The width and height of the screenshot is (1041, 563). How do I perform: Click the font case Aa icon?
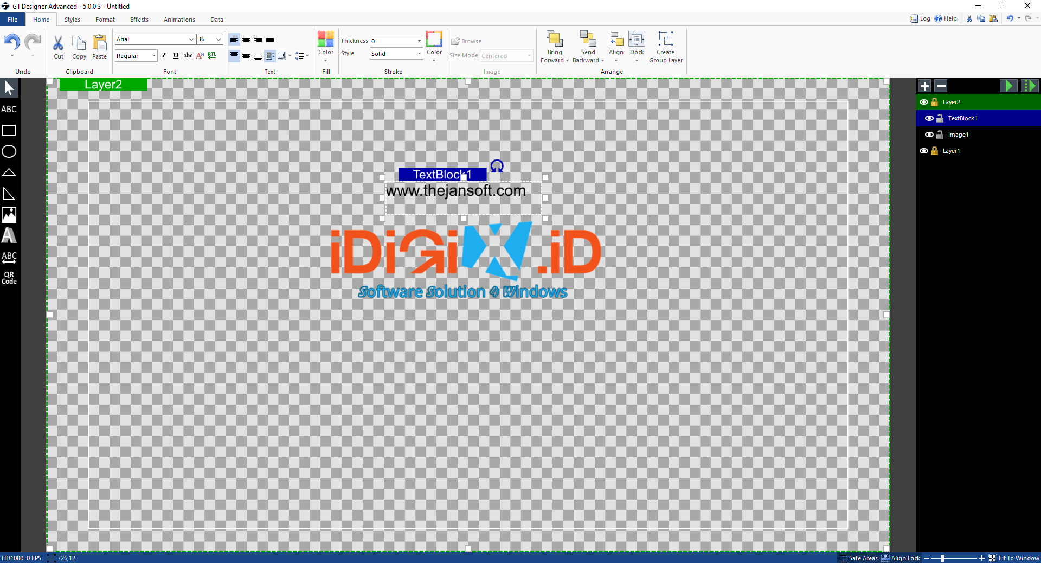tap(200, 55)
